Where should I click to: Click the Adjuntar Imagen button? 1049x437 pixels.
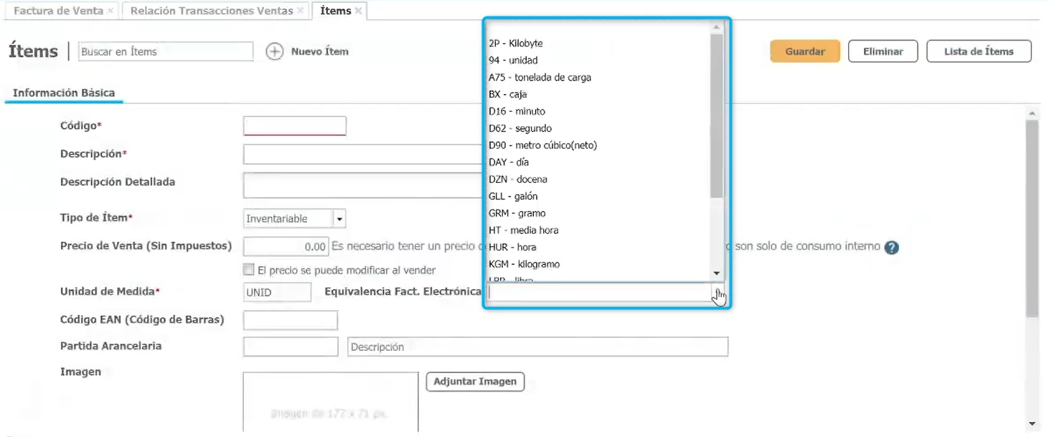[x=475, y=382]
